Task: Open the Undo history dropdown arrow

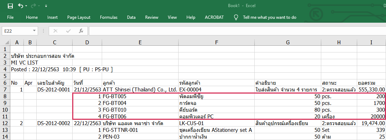Action: point(26,6)
